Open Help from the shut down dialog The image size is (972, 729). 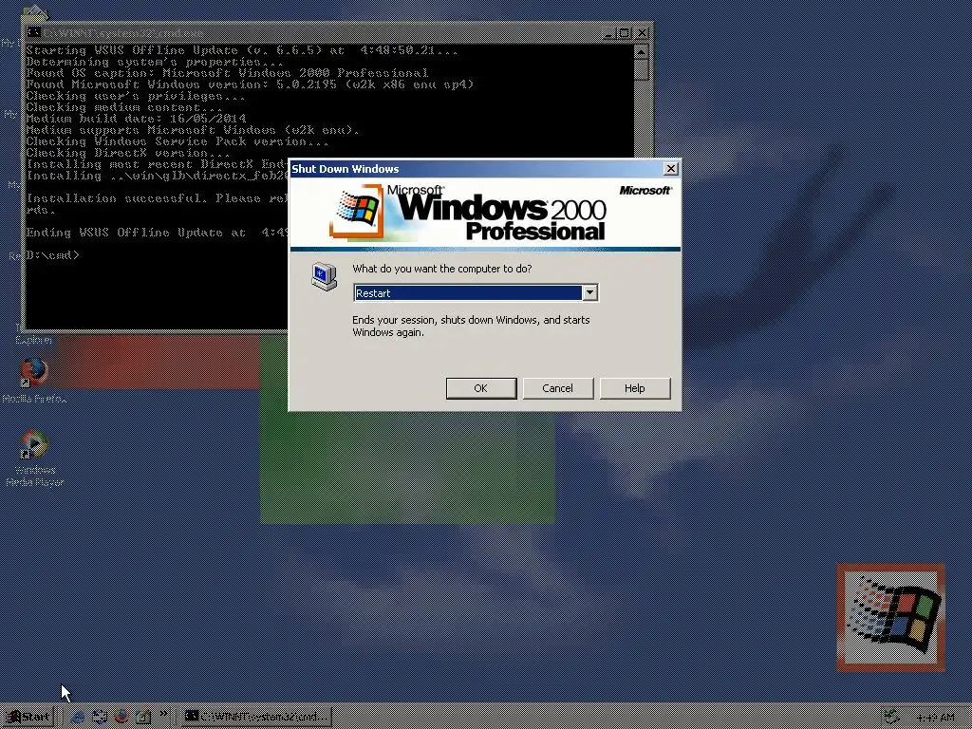tap(635, 388)
